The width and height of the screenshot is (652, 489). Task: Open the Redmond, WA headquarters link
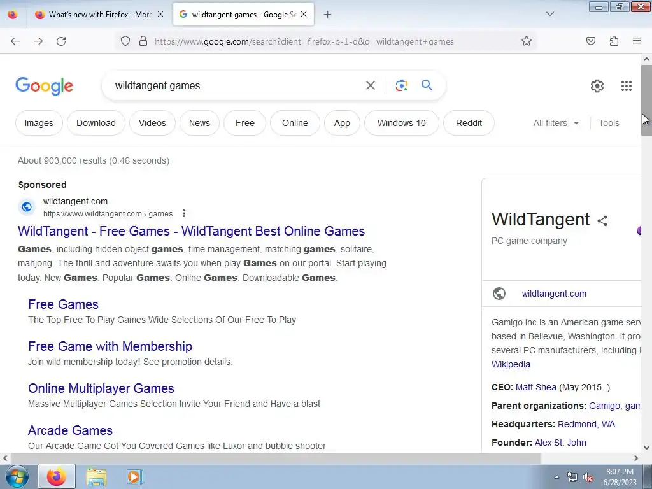coord(586,424)
